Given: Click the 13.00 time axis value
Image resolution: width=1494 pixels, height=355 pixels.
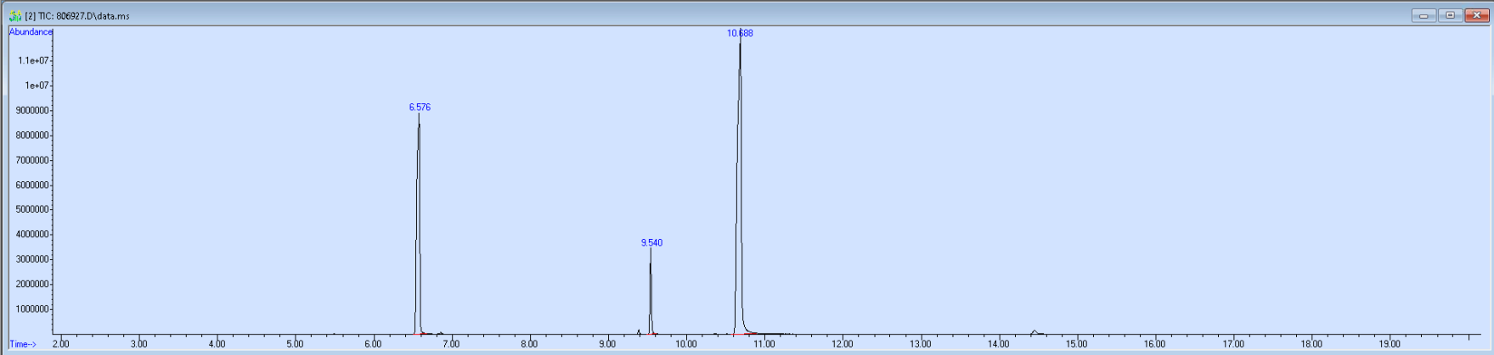Looking at the screenshot, I should click(x=921, y=344).
